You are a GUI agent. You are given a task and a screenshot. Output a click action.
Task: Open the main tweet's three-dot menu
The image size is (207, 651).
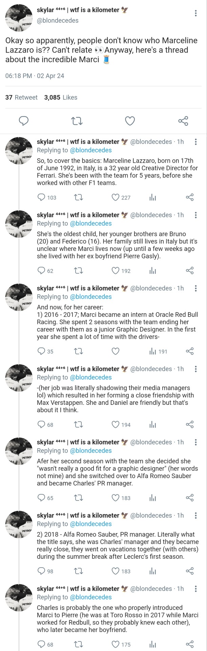[x=195, y=14]
